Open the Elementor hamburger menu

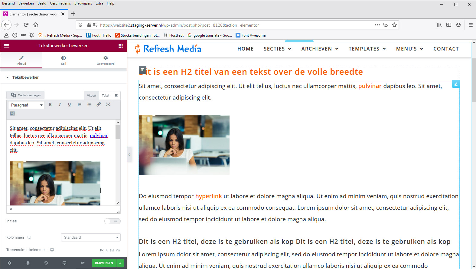pos(6,46)
